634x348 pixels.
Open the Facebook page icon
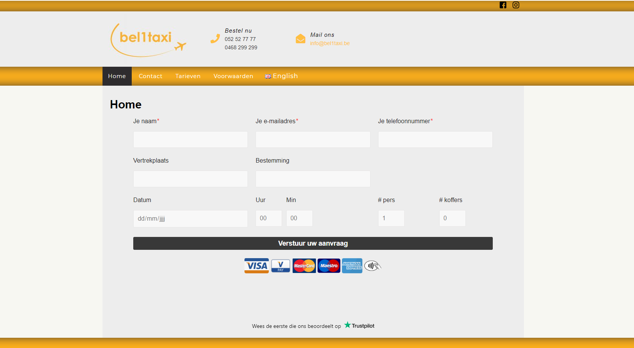point(503,5)
